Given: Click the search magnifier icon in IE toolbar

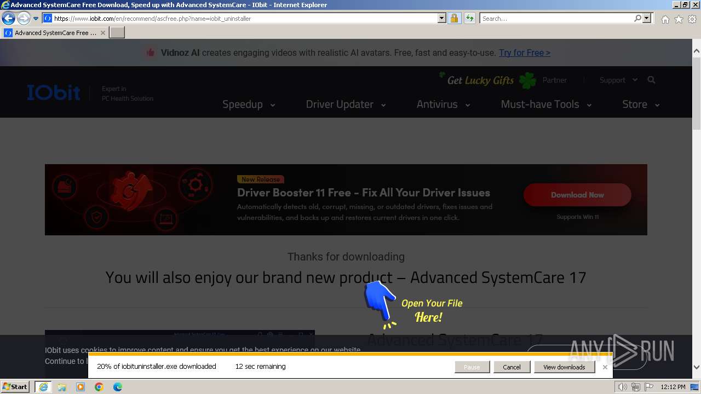Looking at the screenshot, I should tap(637, 18).
